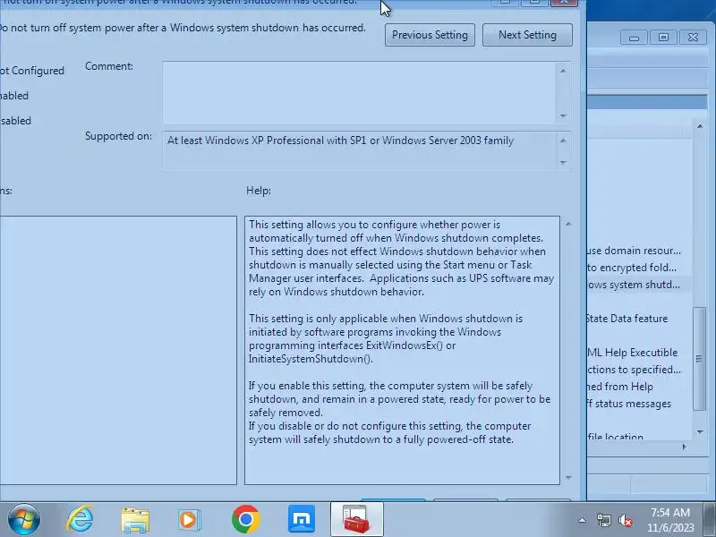The height and width of the screenshot is (537, 716).
Task: Click the background window vertical scrollbar thumb
Action: tap(700, 359)
